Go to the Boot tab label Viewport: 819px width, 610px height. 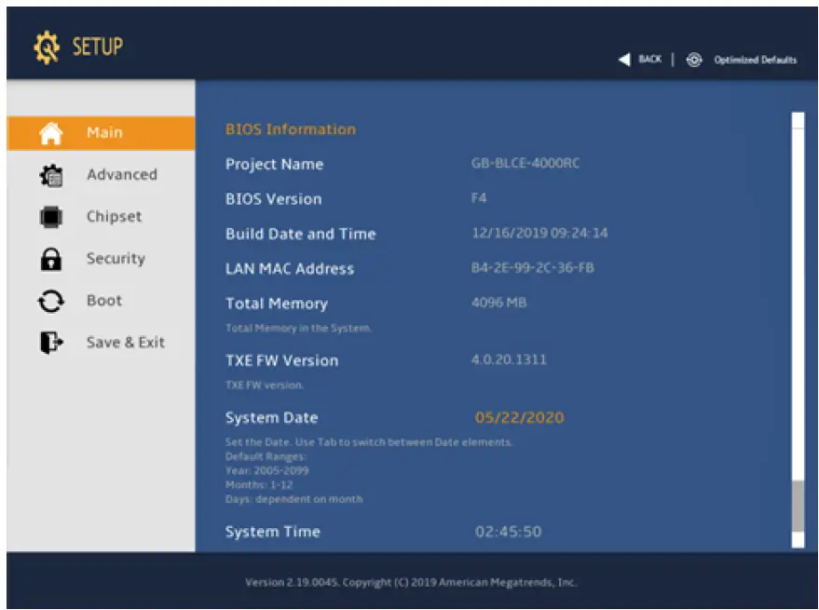tap(104, 301)
